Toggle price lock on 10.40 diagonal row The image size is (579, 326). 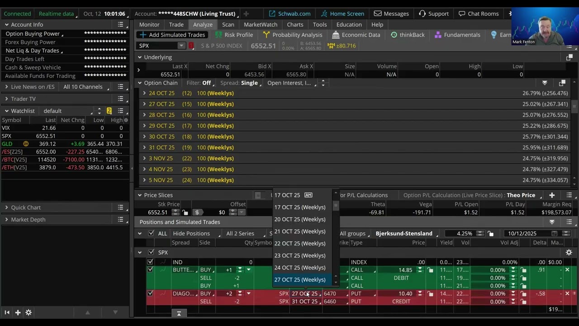430,293
